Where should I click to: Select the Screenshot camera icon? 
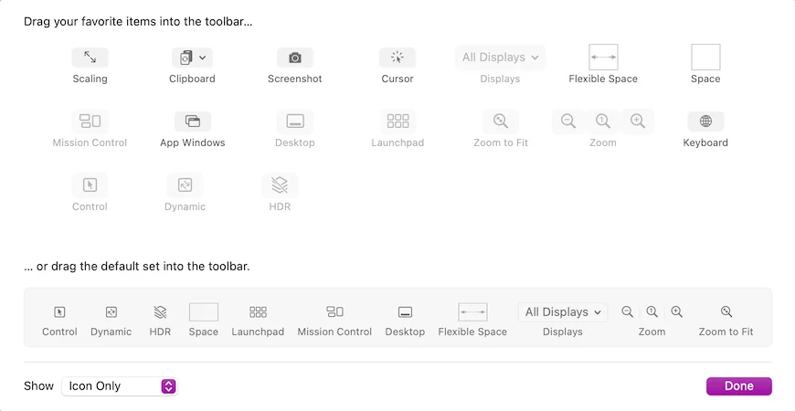coord(294,58)
